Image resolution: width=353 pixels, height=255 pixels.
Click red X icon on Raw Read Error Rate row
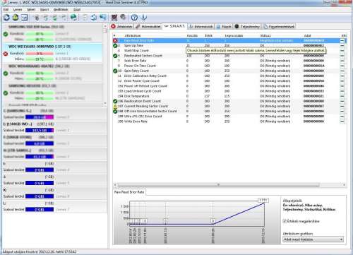[115, 40]
